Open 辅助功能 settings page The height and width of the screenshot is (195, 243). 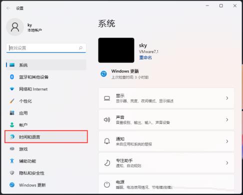[46, 161]
